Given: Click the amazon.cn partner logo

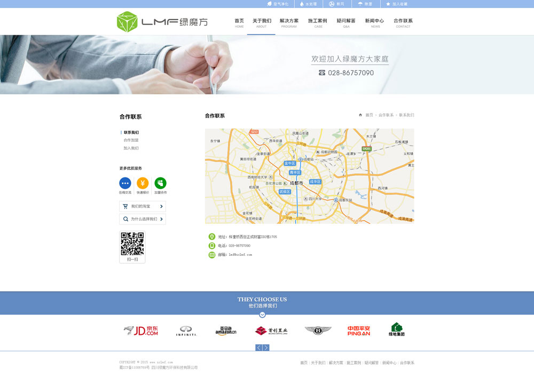Looking at the screenshot, I should click(x=226, y=330).
